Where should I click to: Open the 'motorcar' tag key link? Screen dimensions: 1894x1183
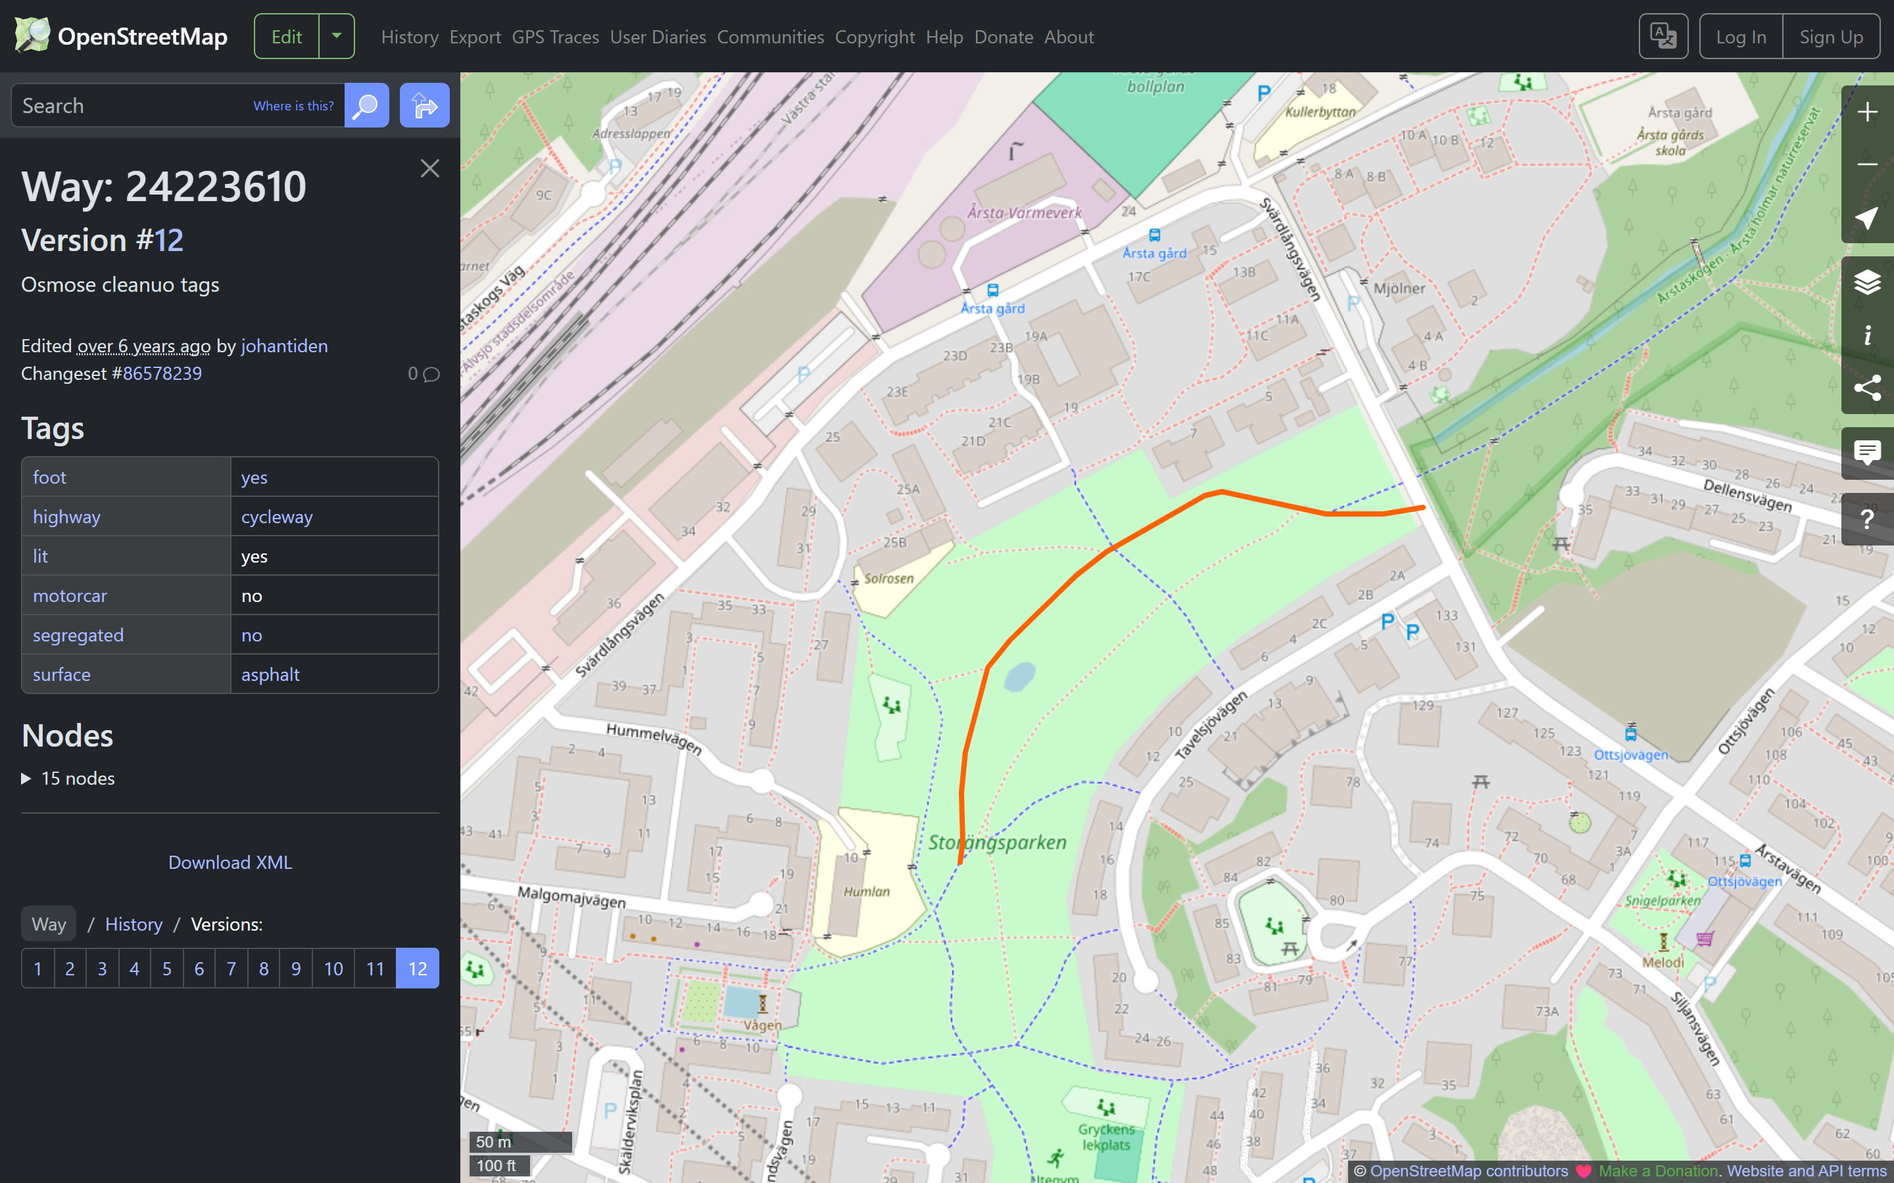pos(70,595)
